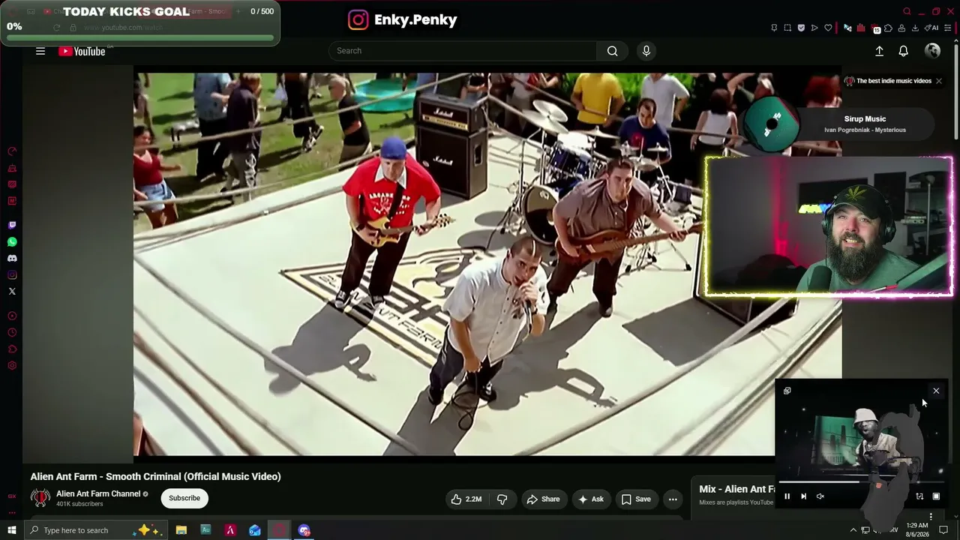Open more actions three-dot menu

[x=673, y=499]
